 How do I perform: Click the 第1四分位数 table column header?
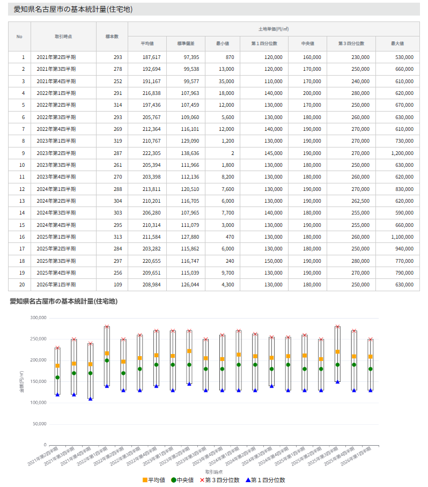[264, 44]
